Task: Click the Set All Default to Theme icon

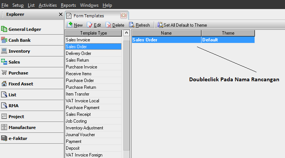Action: point(160,25)
